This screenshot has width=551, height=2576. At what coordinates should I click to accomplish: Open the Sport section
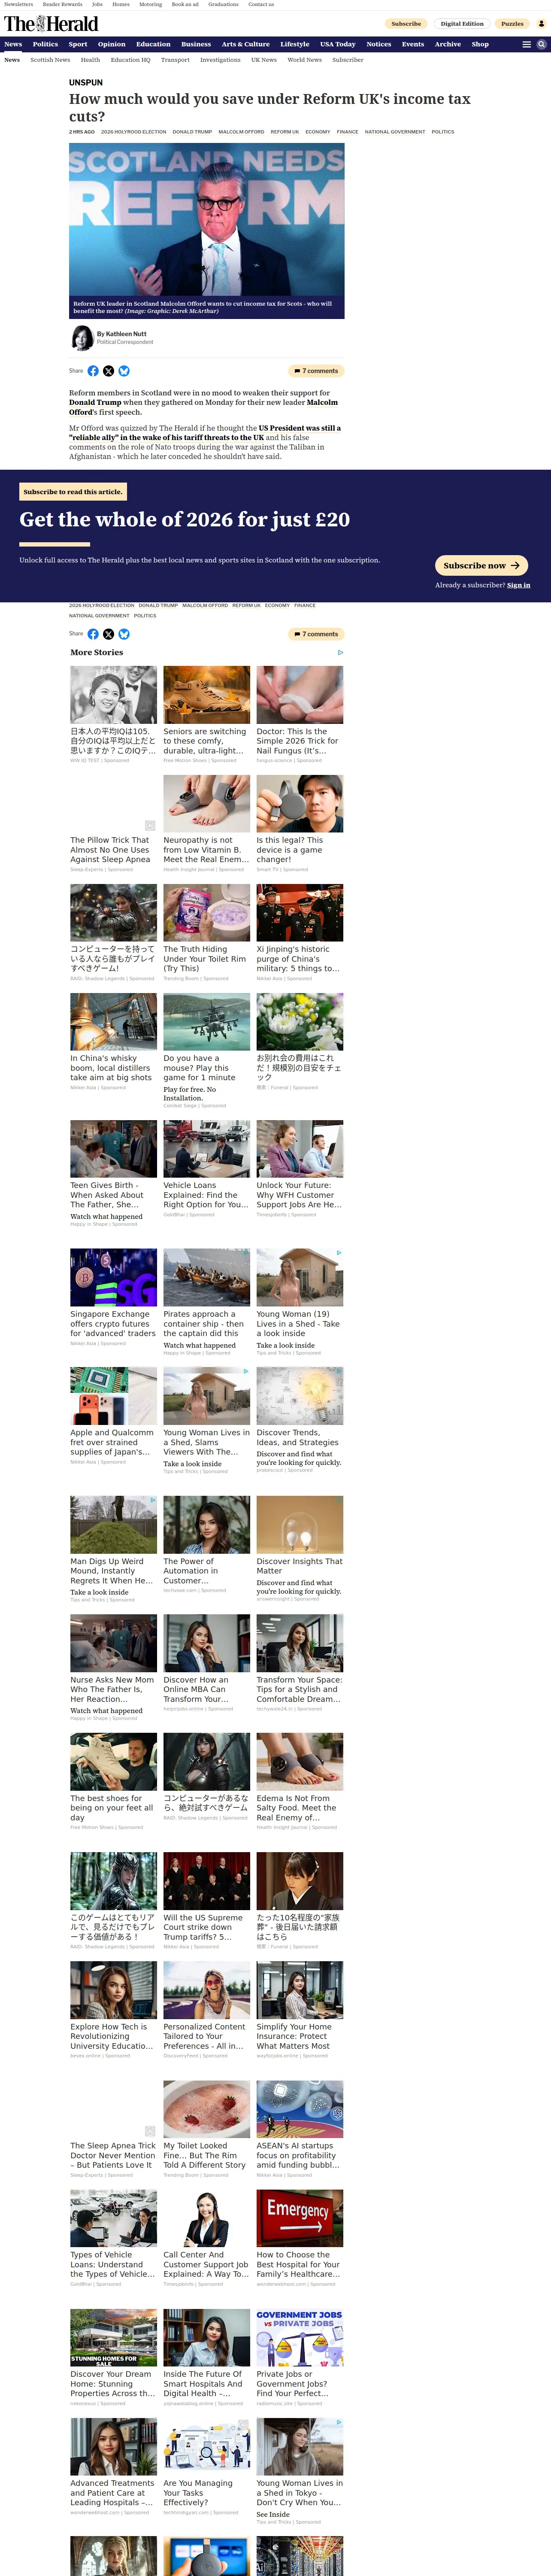78,44
